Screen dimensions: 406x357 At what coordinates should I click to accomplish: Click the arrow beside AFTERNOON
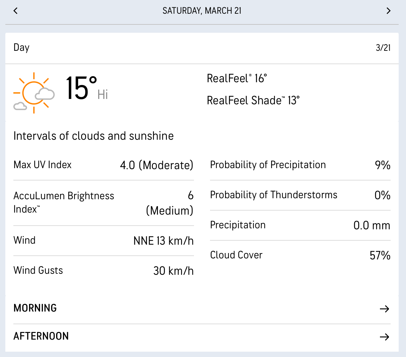pyautogui.click(x=384, y=337)
